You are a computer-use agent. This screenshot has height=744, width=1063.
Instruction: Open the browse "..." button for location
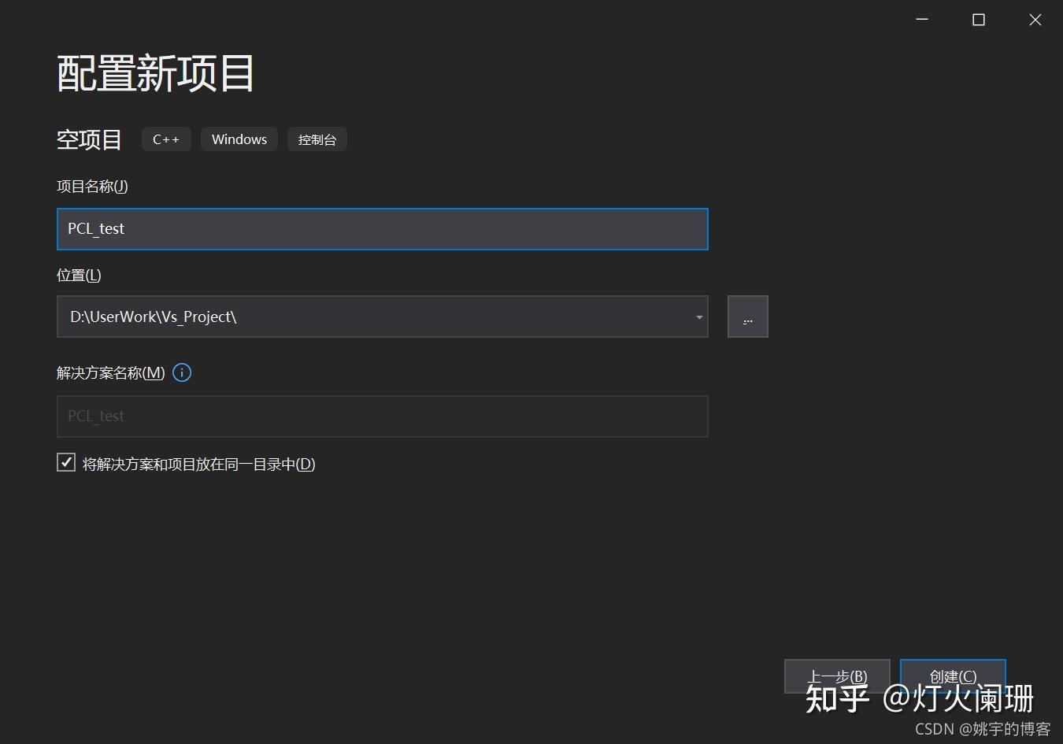(x=746, y=316)
